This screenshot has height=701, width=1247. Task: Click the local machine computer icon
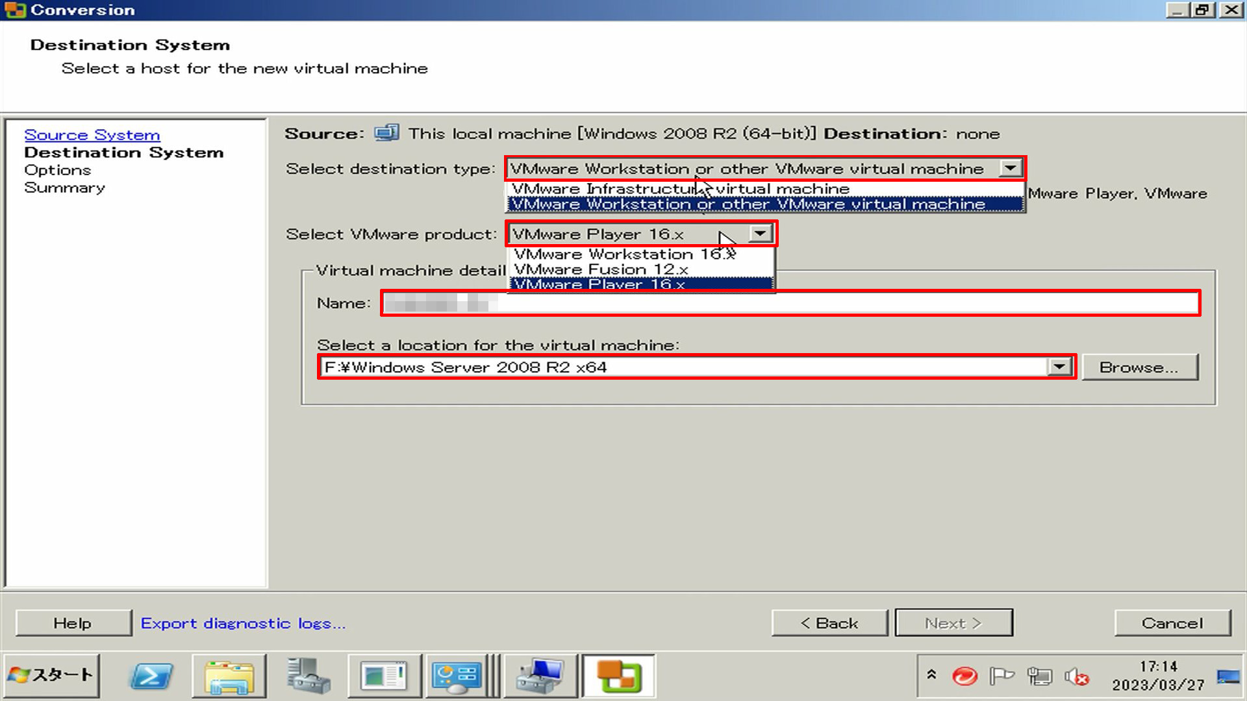click(x=386, y=133)
